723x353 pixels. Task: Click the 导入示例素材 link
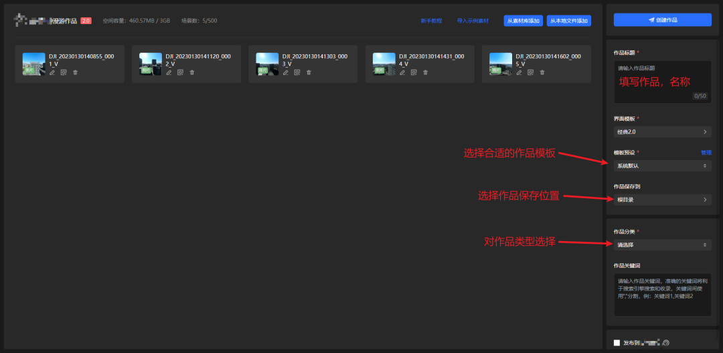[x=473, y=21]
